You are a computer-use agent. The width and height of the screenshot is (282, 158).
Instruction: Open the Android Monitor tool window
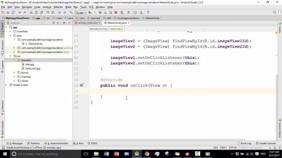56,144
